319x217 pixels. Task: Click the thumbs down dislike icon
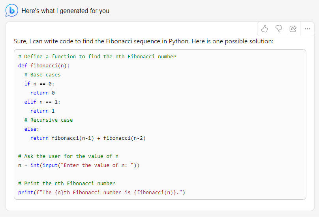tap(279, 29)
